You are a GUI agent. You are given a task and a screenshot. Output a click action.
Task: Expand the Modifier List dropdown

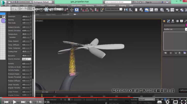186,29
